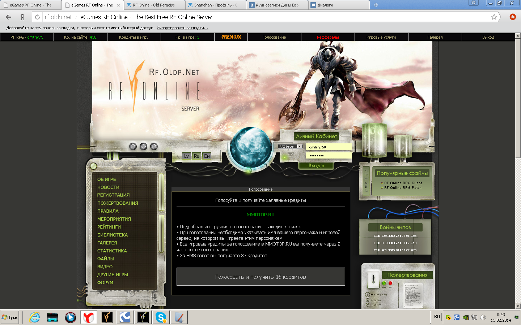Open the PREMIUM top menu item

[232, 37]
